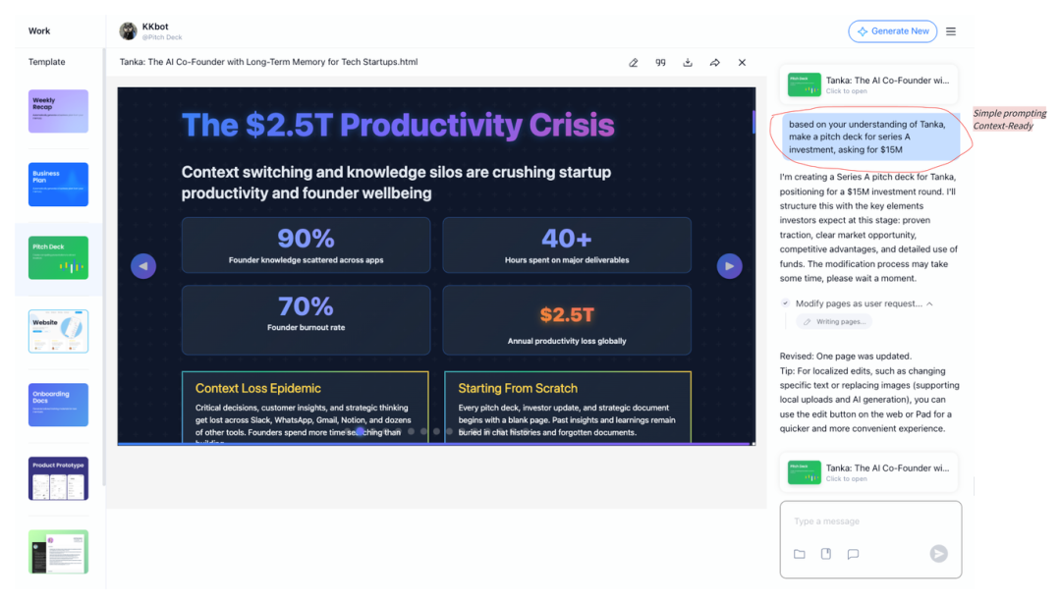Open bottom Tanka pitch deck file card
Image resolution: width=1061 pixels, height=604 pixels.
[868, 472]
